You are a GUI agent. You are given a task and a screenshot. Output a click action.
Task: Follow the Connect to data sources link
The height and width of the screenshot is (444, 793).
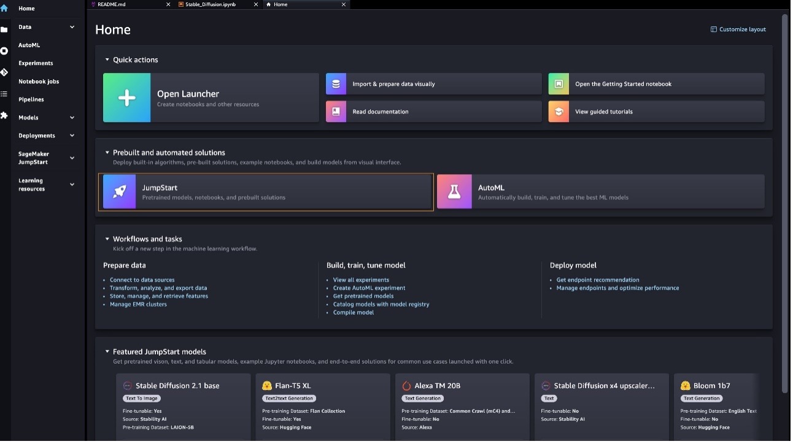coord(142,280)
